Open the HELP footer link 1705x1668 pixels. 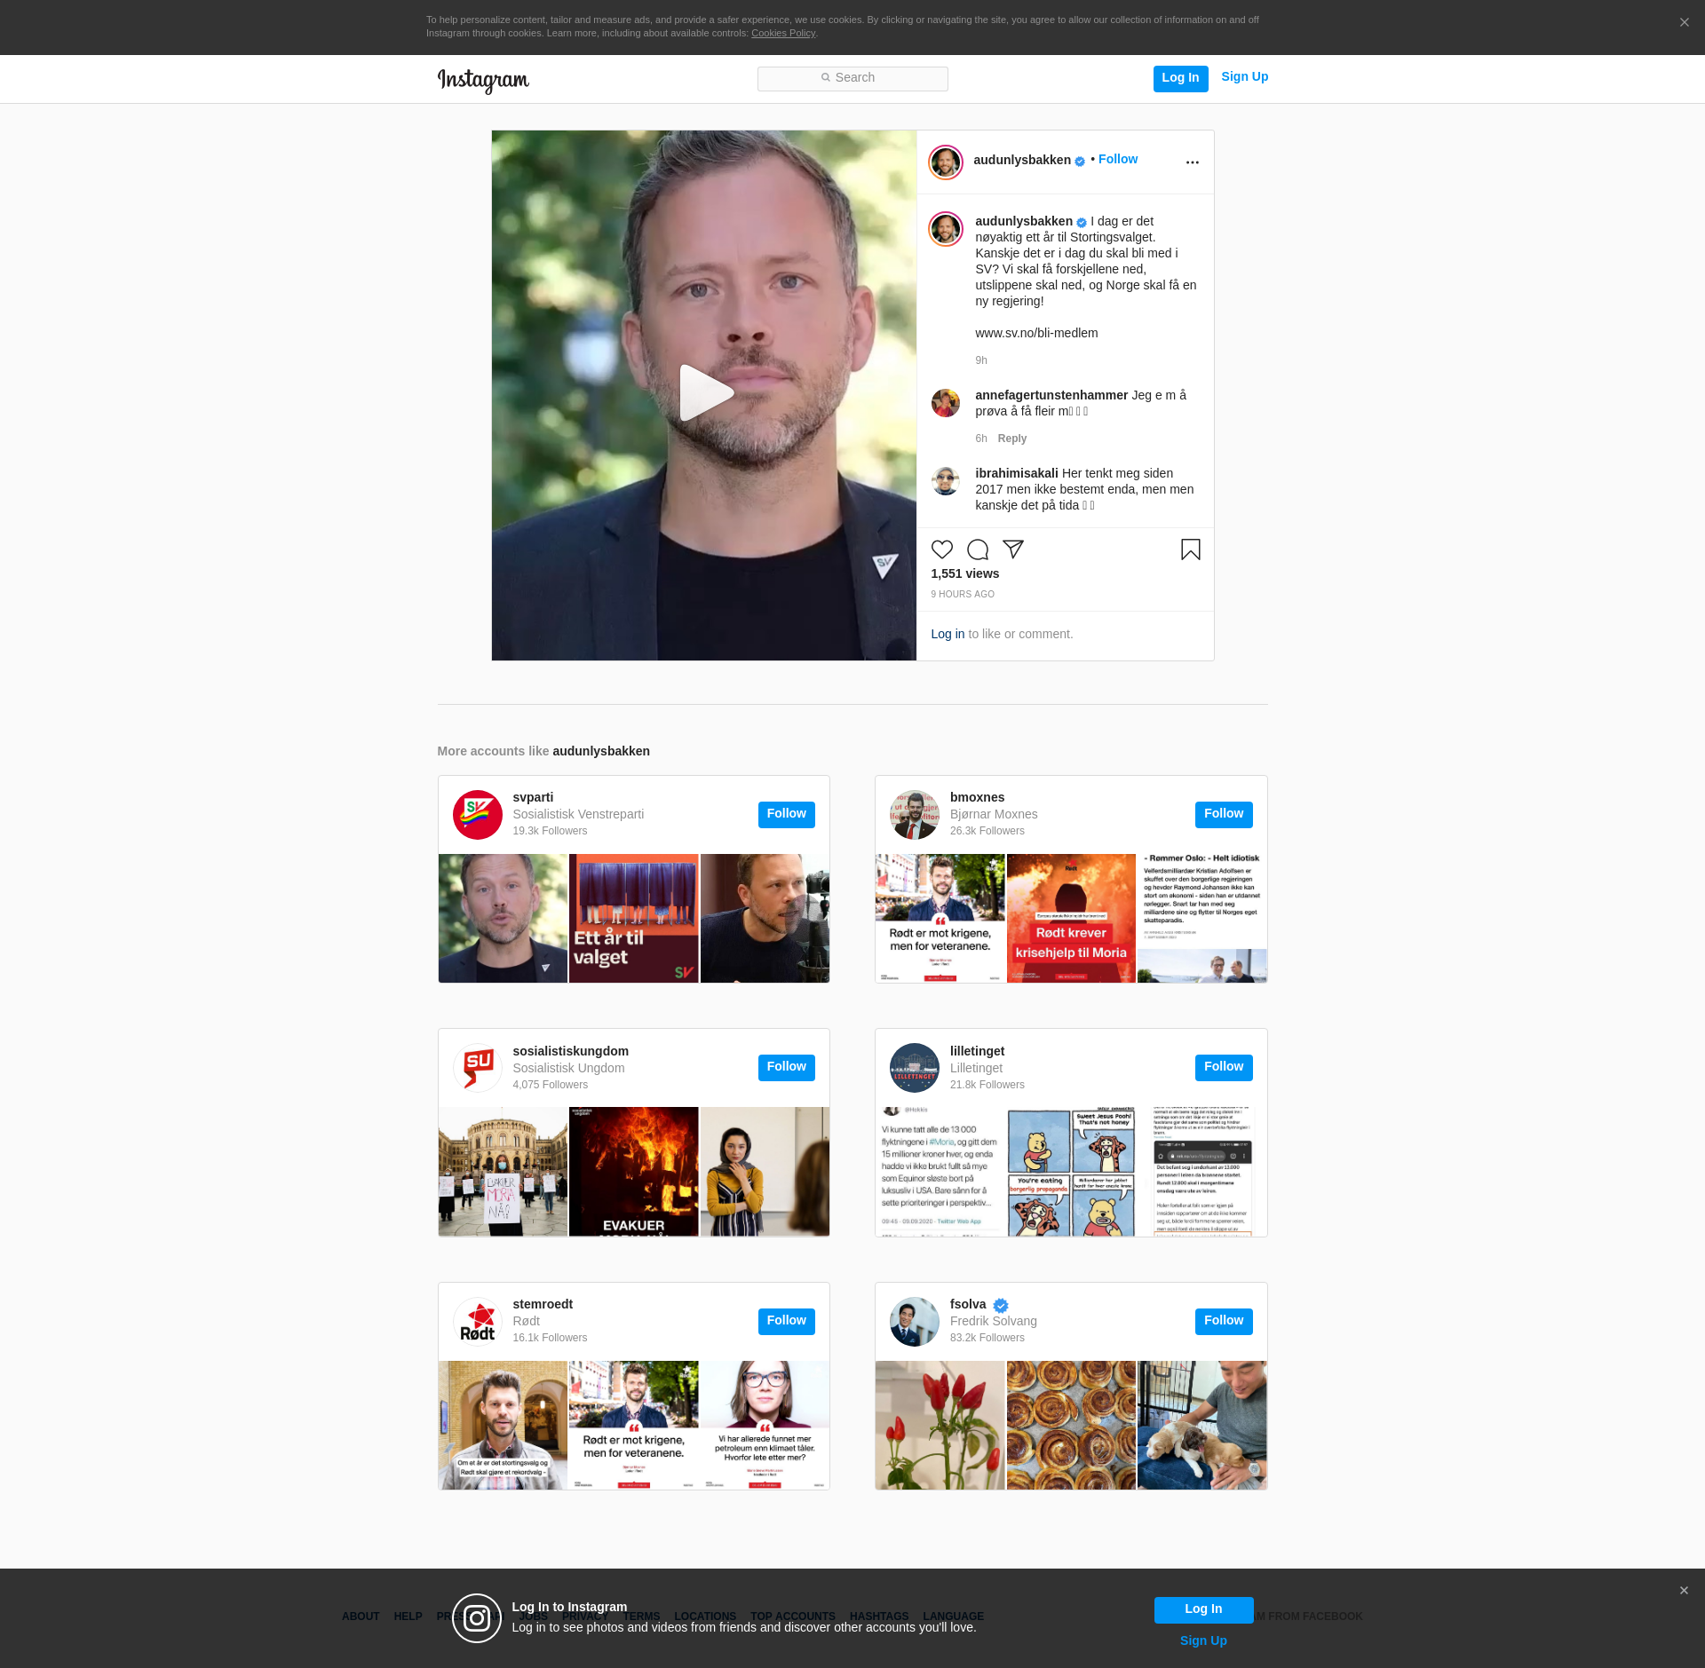point(408,1617)
